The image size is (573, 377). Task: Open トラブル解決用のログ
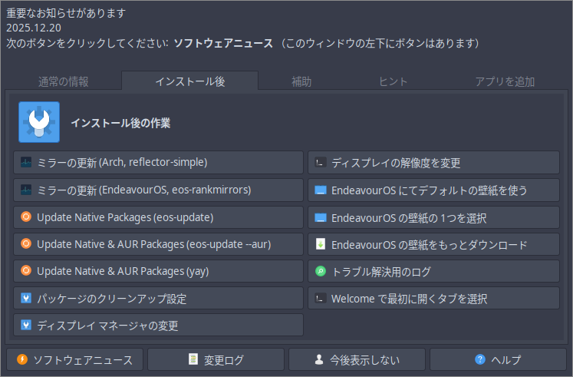[433, 271]
